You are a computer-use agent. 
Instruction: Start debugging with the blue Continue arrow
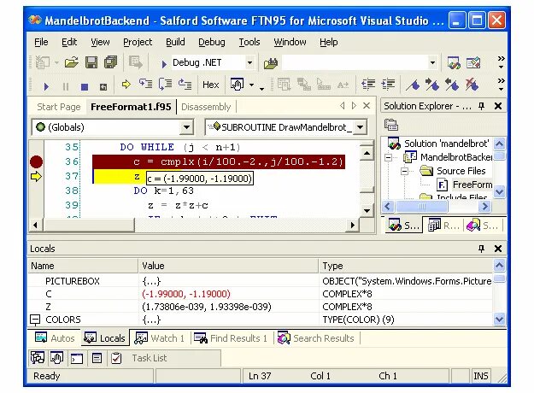[46, 86]
